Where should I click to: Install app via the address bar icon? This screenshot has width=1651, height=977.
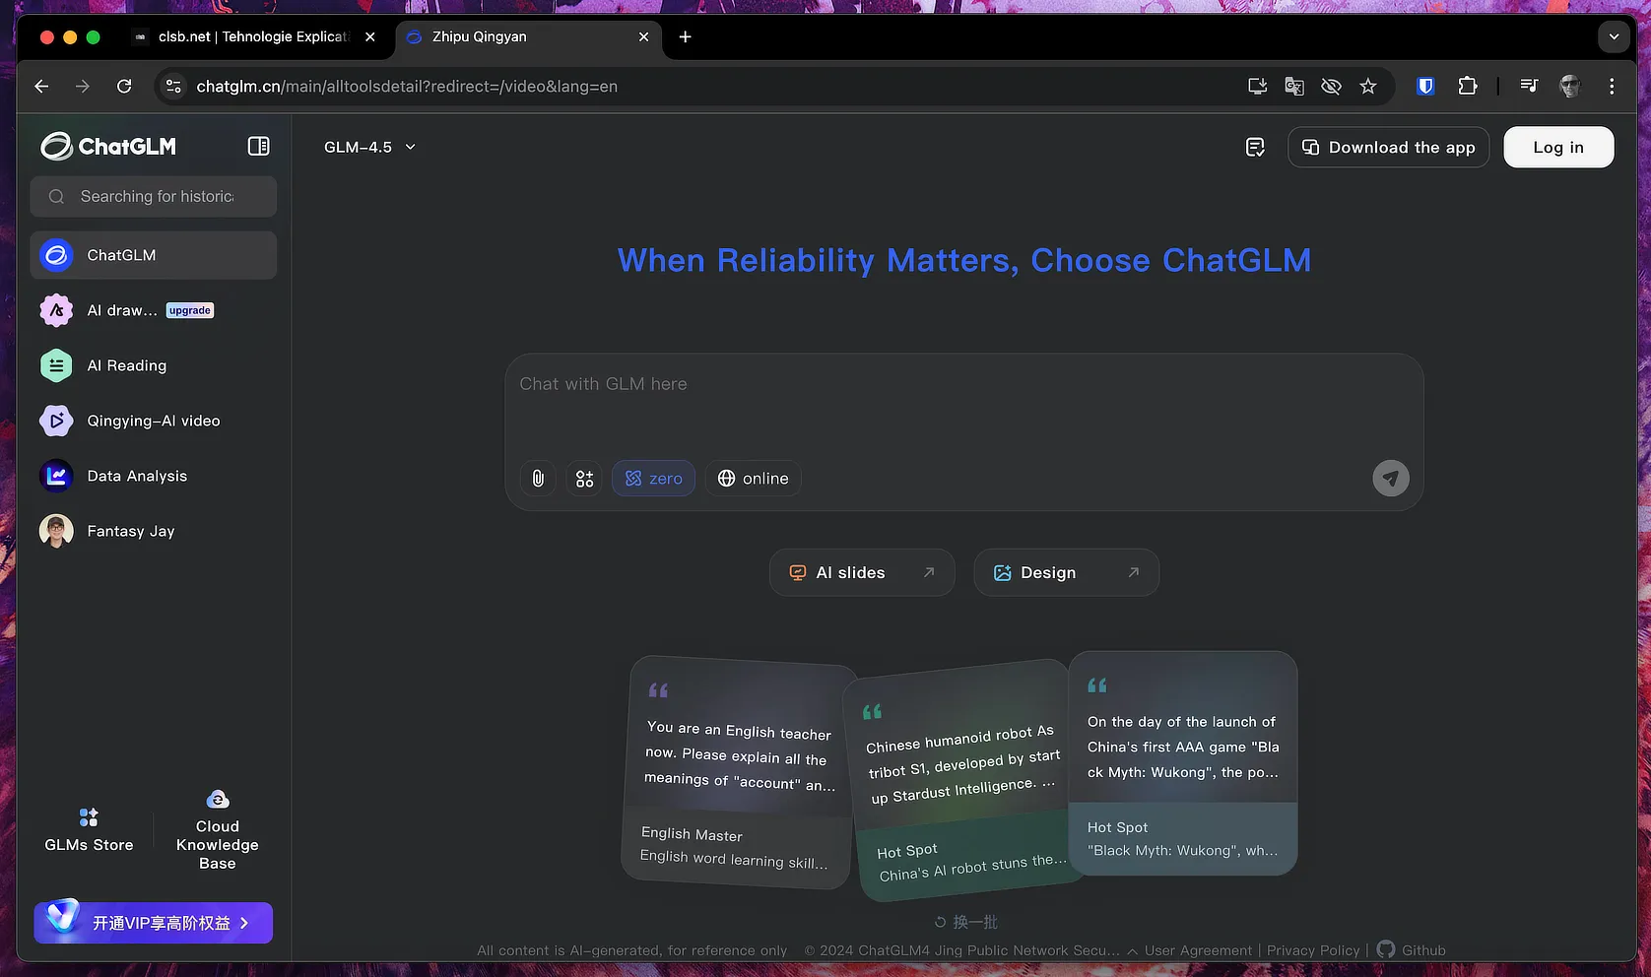point(1258,87)
